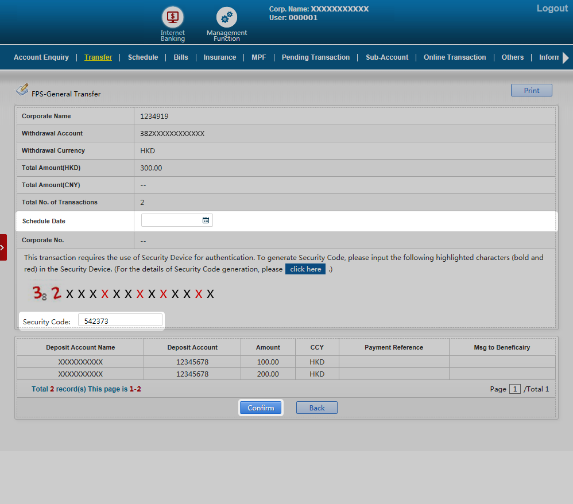Screen dimensions: 573x504
Task: Click the Confirm button
Action: coord(261,408)
